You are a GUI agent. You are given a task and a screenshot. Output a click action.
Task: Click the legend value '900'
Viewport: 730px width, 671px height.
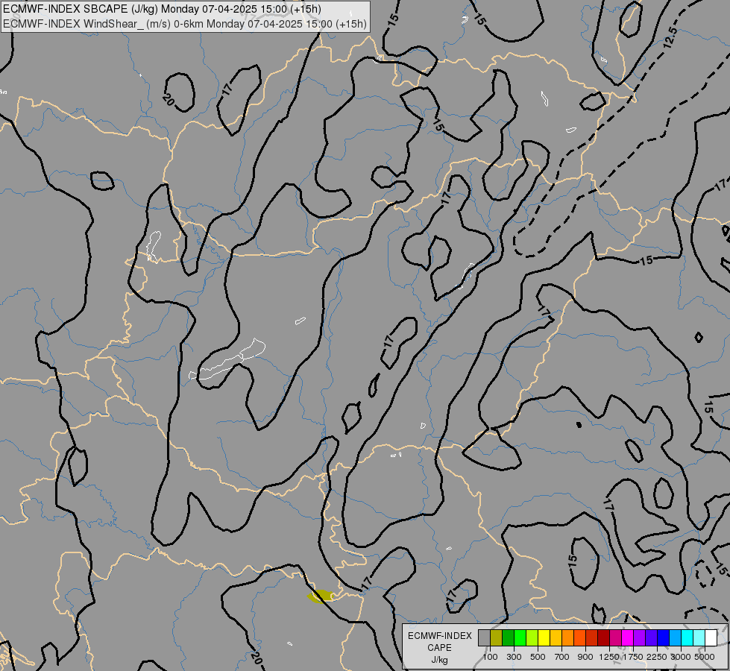point(585,657)
